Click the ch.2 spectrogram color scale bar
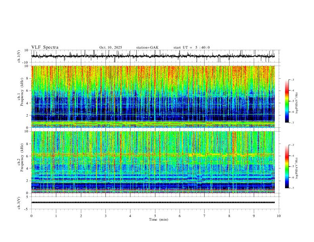Screen dimensions: 314x242 pyautogui.click(x=287, y=166)
